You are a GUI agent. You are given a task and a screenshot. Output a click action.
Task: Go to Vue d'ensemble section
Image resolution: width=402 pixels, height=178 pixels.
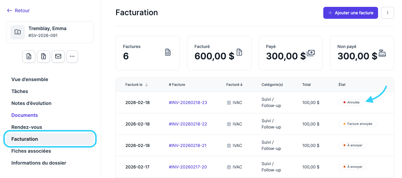(30, 79)
